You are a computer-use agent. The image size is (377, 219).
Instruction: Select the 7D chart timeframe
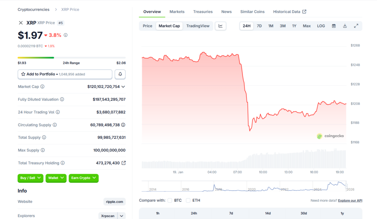point(259,26)
